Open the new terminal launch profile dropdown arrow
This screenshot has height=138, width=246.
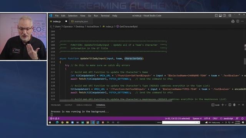pyautogui.click(x=226, y=105)
